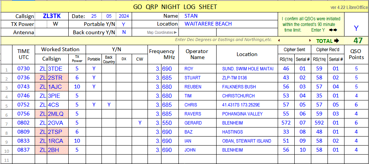Click operator name REUBEN
Image resolution: width=369 pixels, height=164 pixels.
[x=193, y=87]
